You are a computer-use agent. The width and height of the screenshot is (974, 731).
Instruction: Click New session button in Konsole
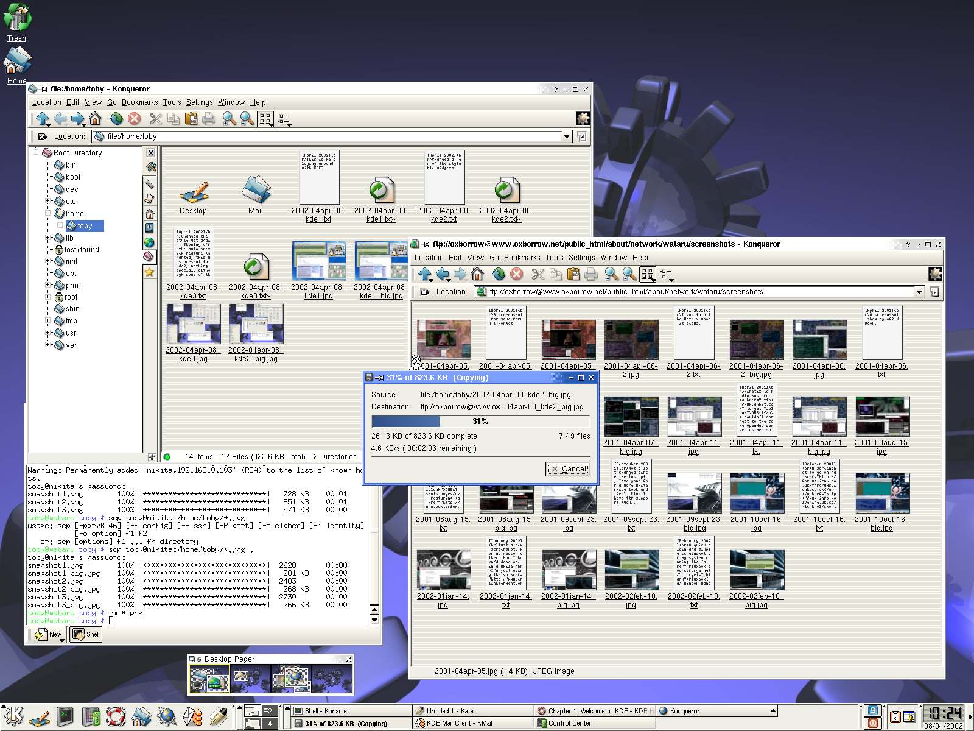pos(48,634)
